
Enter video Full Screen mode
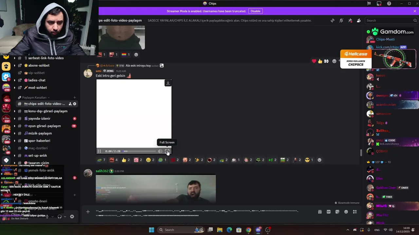[x=167, y=151]
